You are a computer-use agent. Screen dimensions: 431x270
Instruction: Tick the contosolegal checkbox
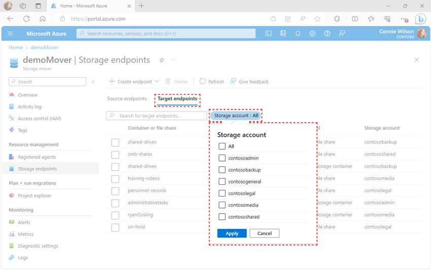[222, 194]
